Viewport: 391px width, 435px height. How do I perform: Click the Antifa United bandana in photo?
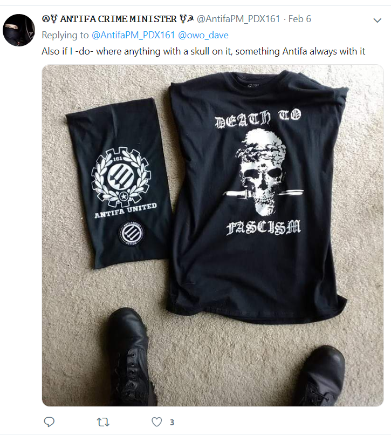(119, 183)
